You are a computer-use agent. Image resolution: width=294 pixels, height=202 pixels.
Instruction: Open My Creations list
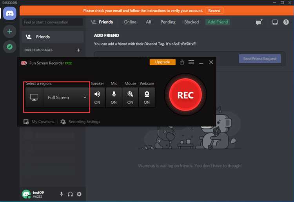[43, 122]
